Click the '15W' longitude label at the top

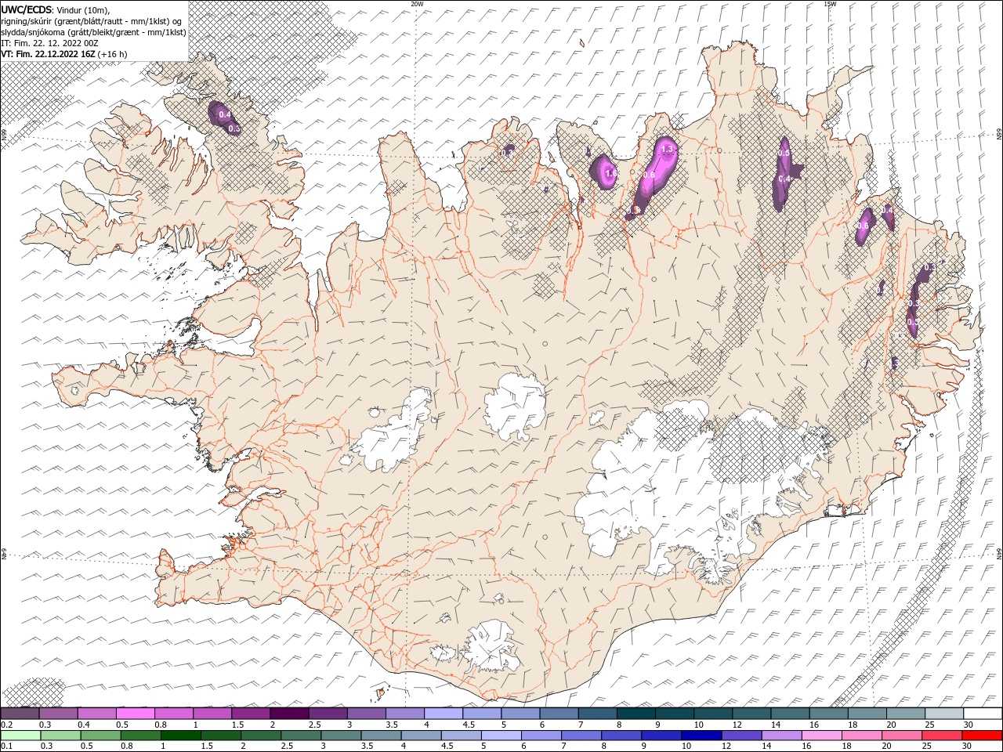[830, 4]
